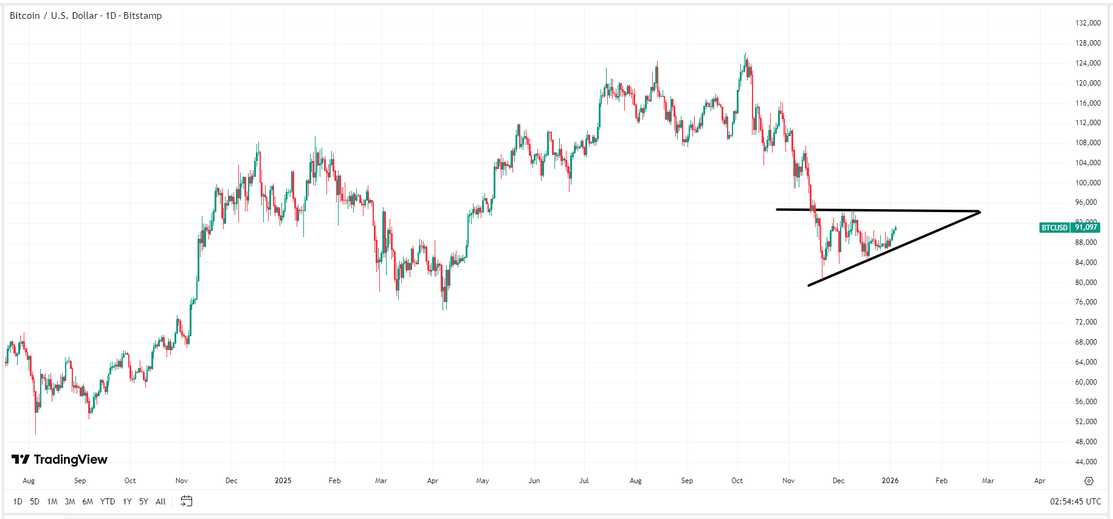This screenshot has width=1113, height=519.
Task: Select the All range option
Action: pos(160,501)
